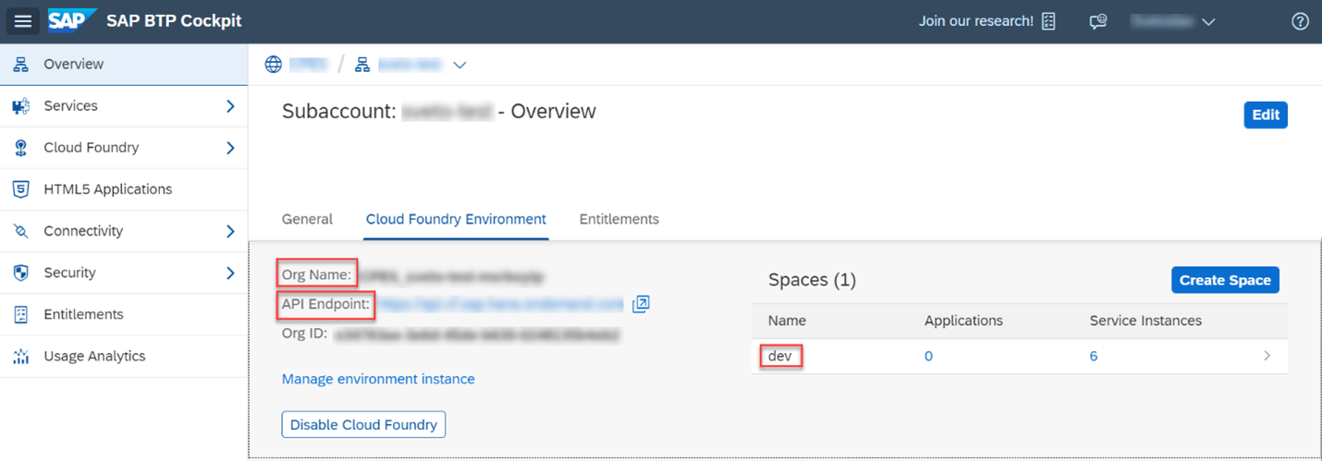Click the survey icon beside Join our research

pyautogui.click(x=1048, y=21)
